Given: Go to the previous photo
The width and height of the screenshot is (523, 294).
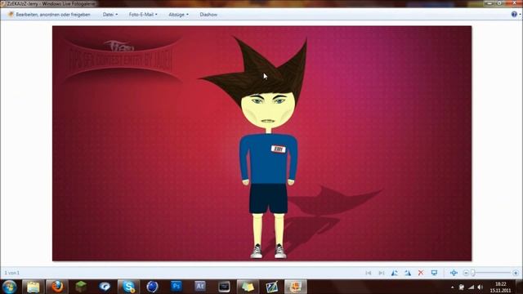Looking at the screenshot, I should (369, 273).
